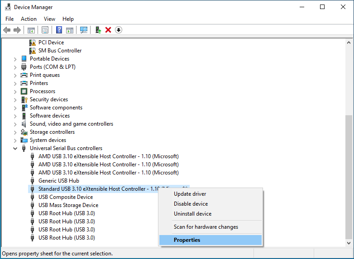
Task: Click the Properties sheet toolbar icon
Action: click(x=45, y=30)
